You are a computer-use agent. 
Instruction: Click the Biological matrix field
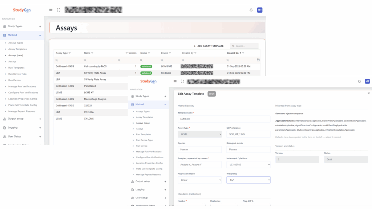248,149
